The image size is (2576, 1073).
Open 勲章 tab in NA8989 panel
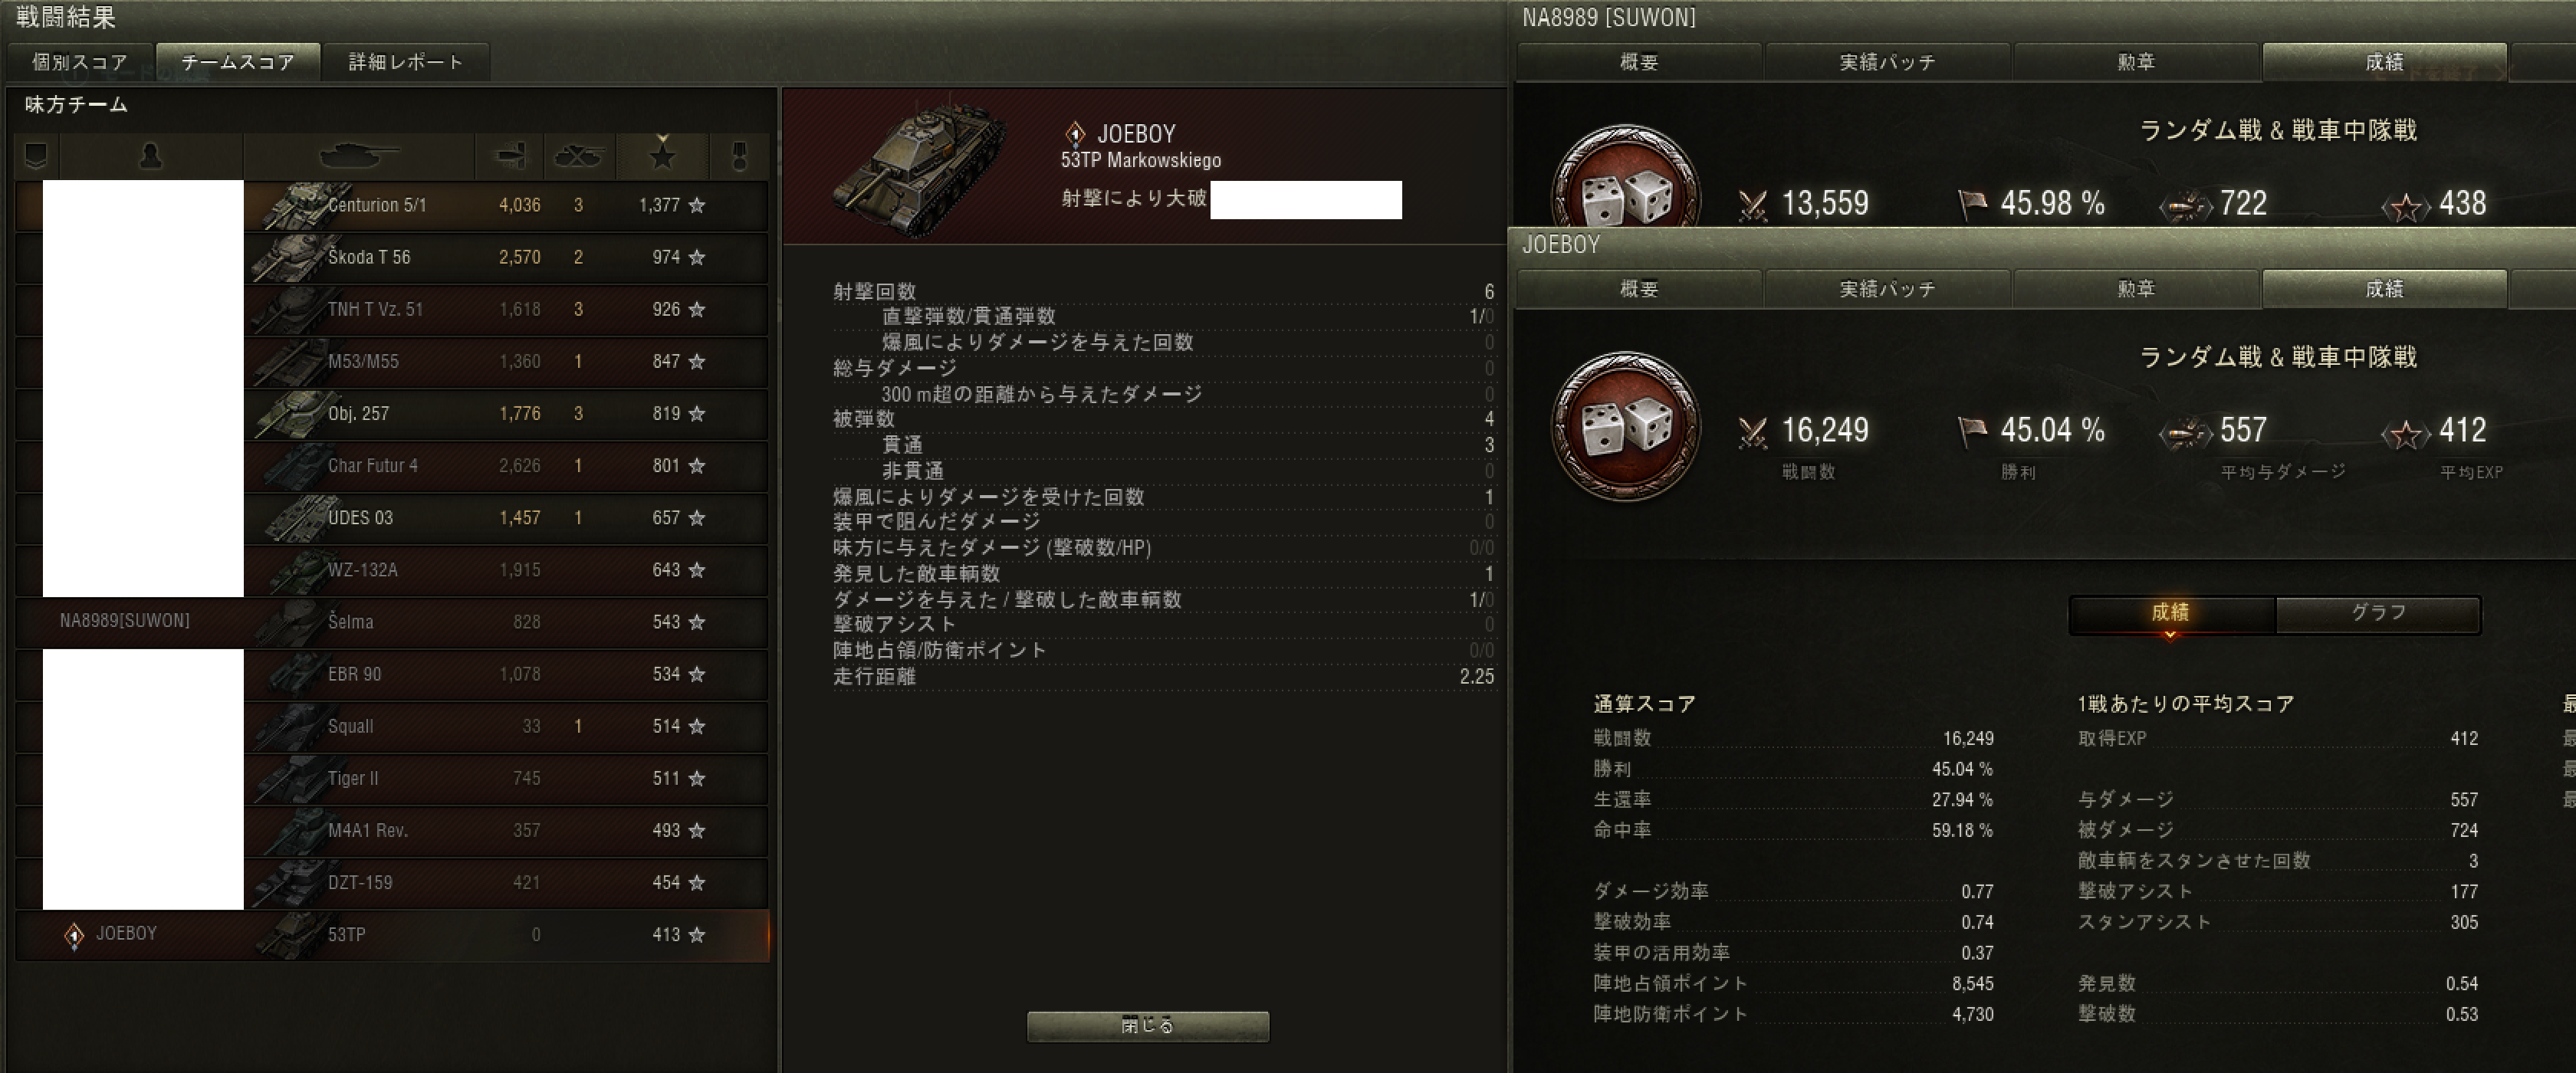coord(2136,62)
